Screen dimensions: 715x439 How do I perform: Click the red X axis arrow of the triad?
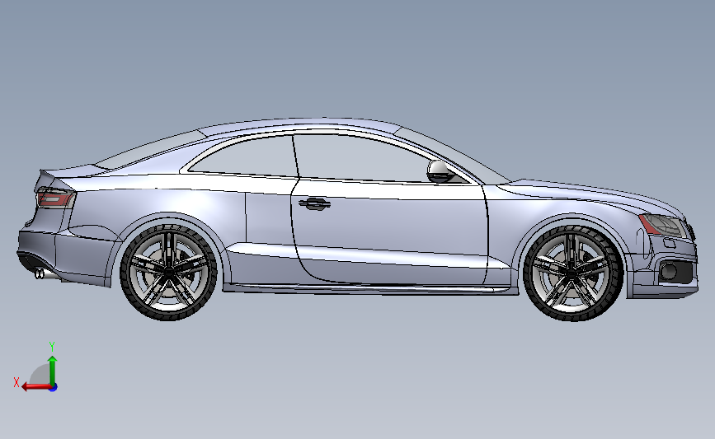(x=36, y=387)
